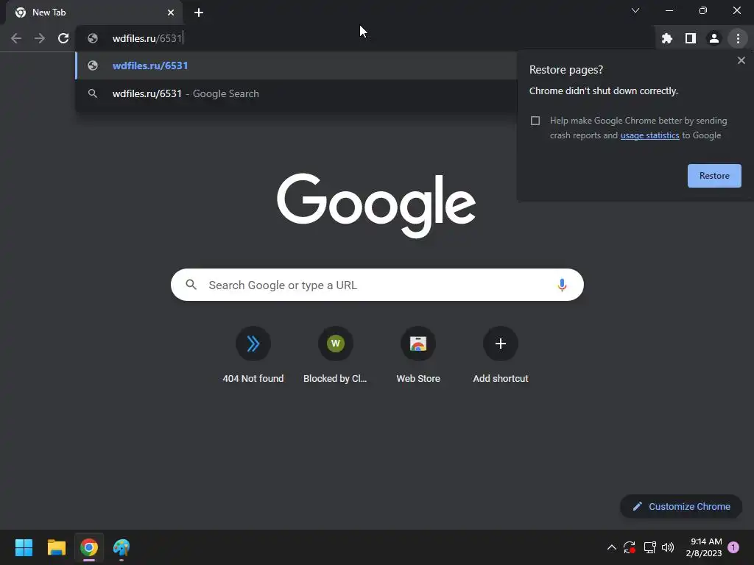Open the clock showing 9:14 AM
The image size is (754, 565).
(704, 547)
